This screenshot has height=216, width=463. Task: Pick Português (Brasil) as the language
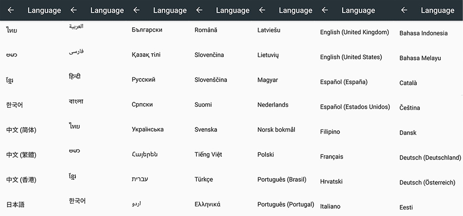282,179
